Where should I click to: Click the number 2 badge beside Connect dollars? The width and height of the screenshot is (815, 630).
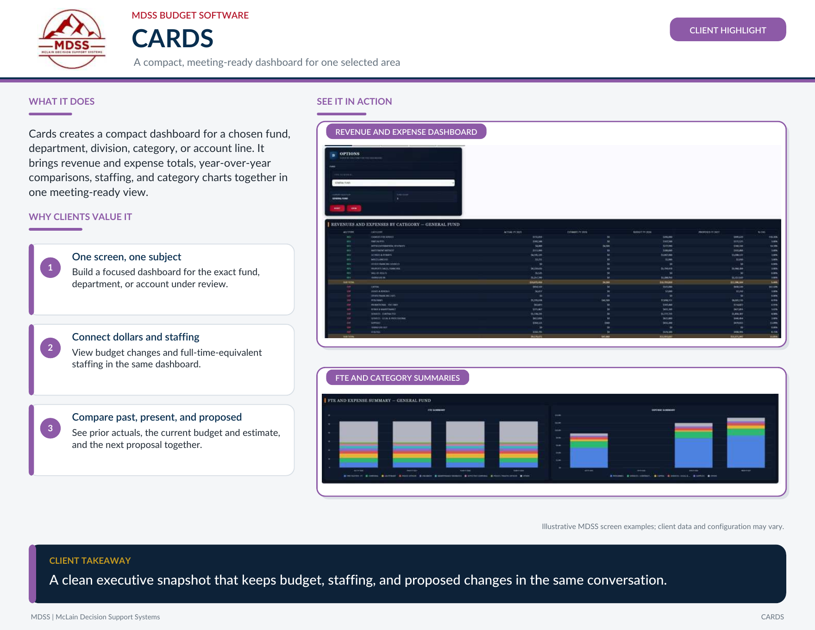click(x=50, y=347)
